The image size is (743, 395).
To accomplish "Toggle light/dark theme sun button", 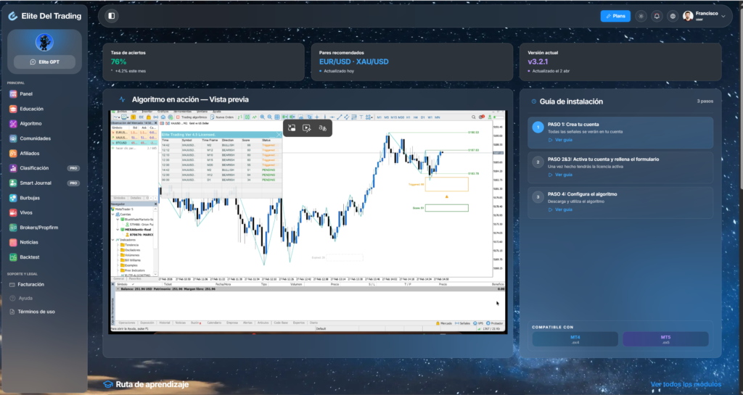I will coord(641,16).
